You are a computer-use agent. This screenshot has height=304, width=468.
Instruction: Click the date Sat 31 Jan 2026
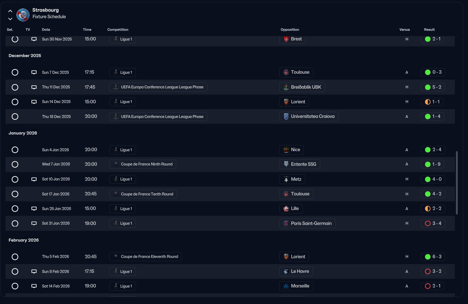56,223
